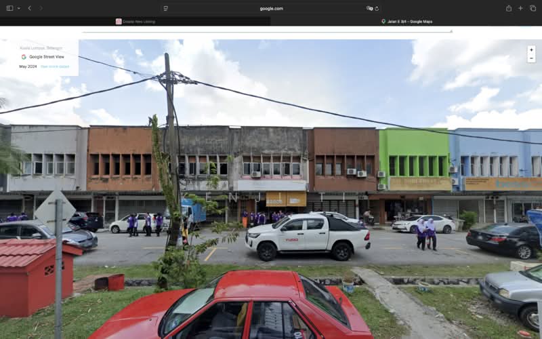Screen dimensions: 542x339
Task: Zoom in on Street View
Action: point(531,49)
